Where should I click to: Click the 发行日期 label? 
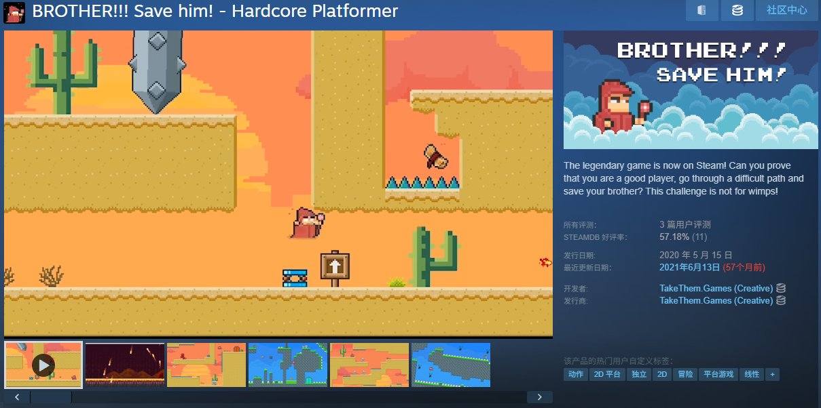(x=579, y=256)
